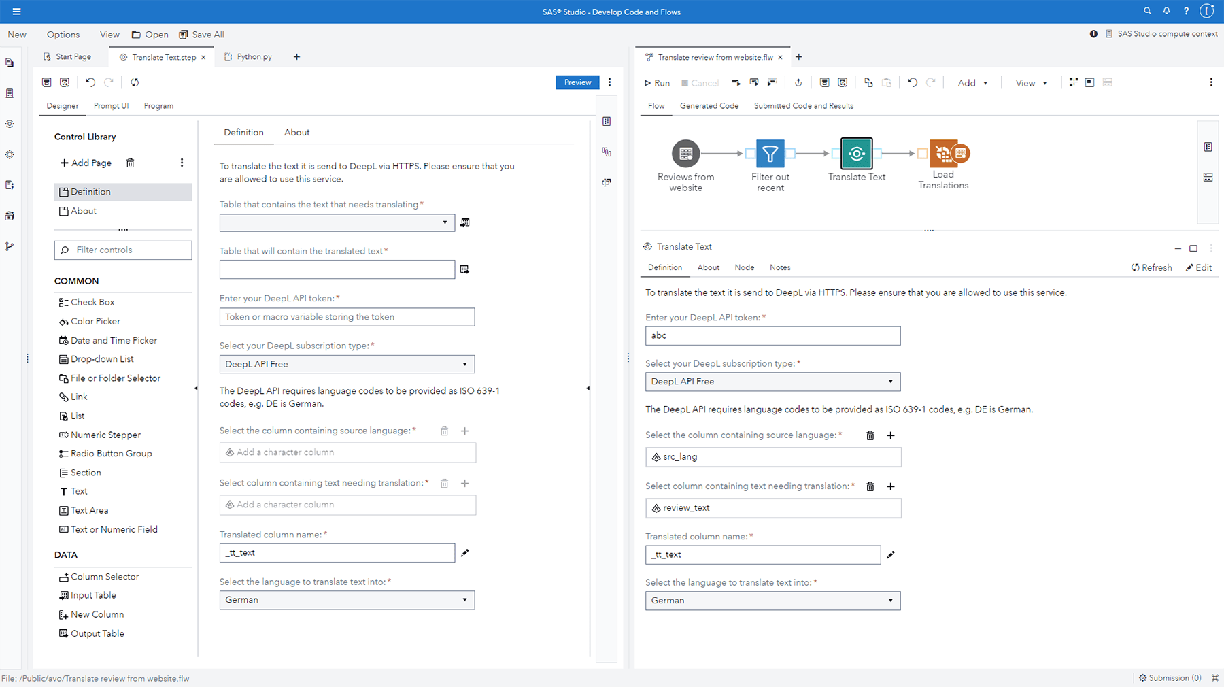The width and height of the screenshot is (1224, 687).
Task: Click the DeepL API token field containing abc
Action: point(772,335)
